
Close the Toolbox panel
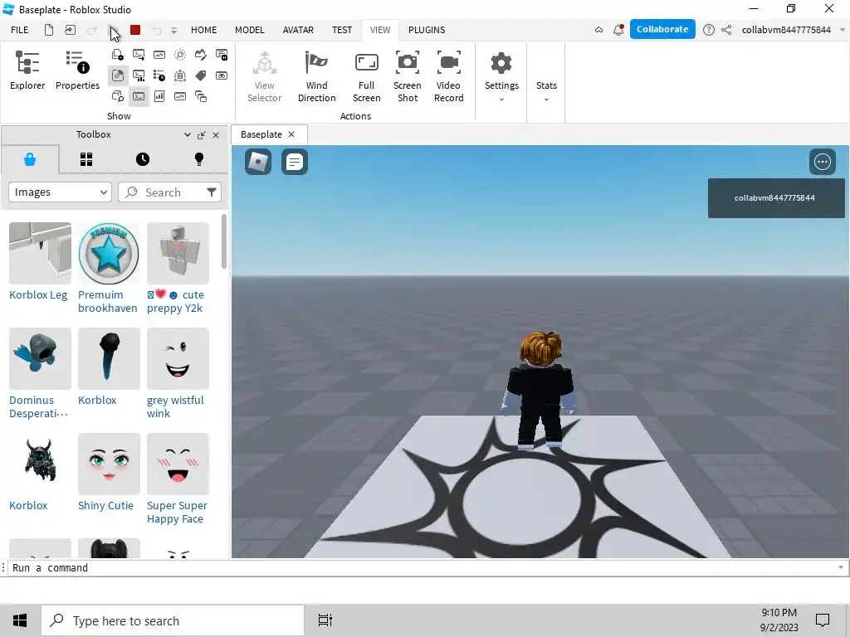(x=216, y=135)
